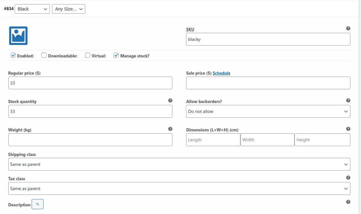Uncheck the Manage stock checkbox

116,55
